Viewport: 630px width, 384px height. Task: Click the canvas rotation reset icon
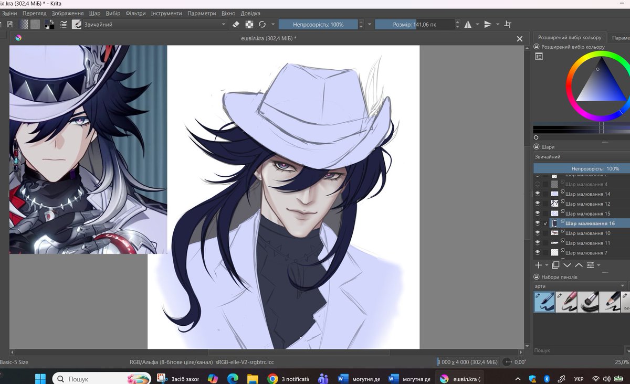(507, 362)
